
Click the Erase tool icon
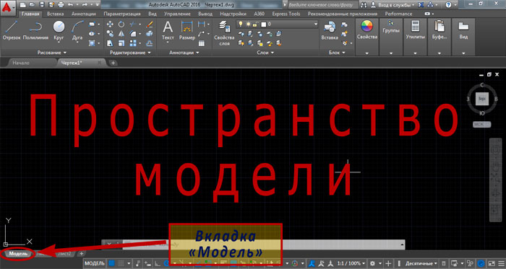coord(149,24)
